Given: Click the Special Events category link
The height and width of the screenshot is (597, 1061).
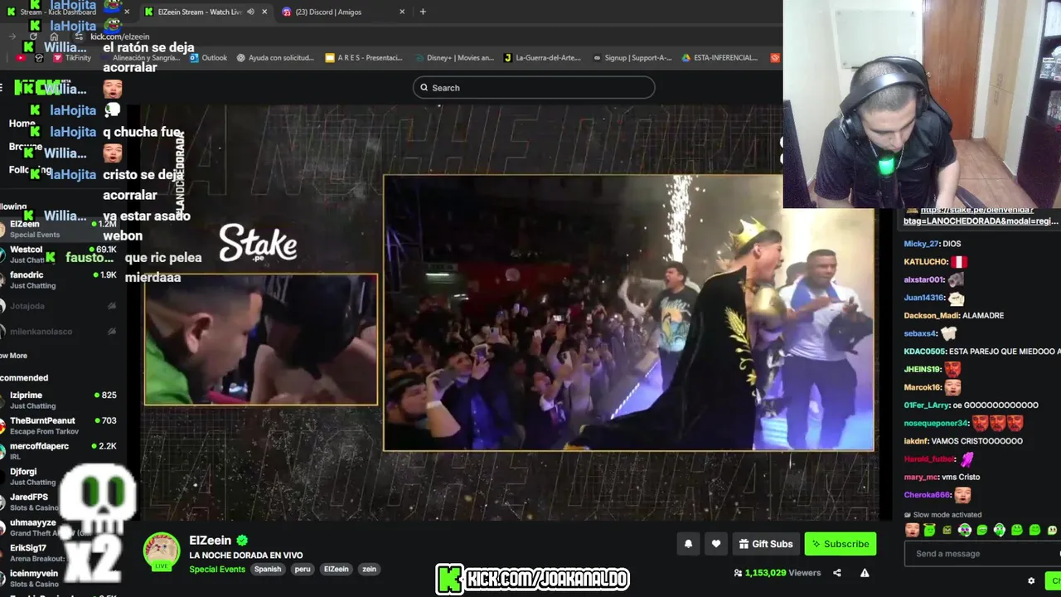Looking at the screenshot, I should [x=217, y=570].
